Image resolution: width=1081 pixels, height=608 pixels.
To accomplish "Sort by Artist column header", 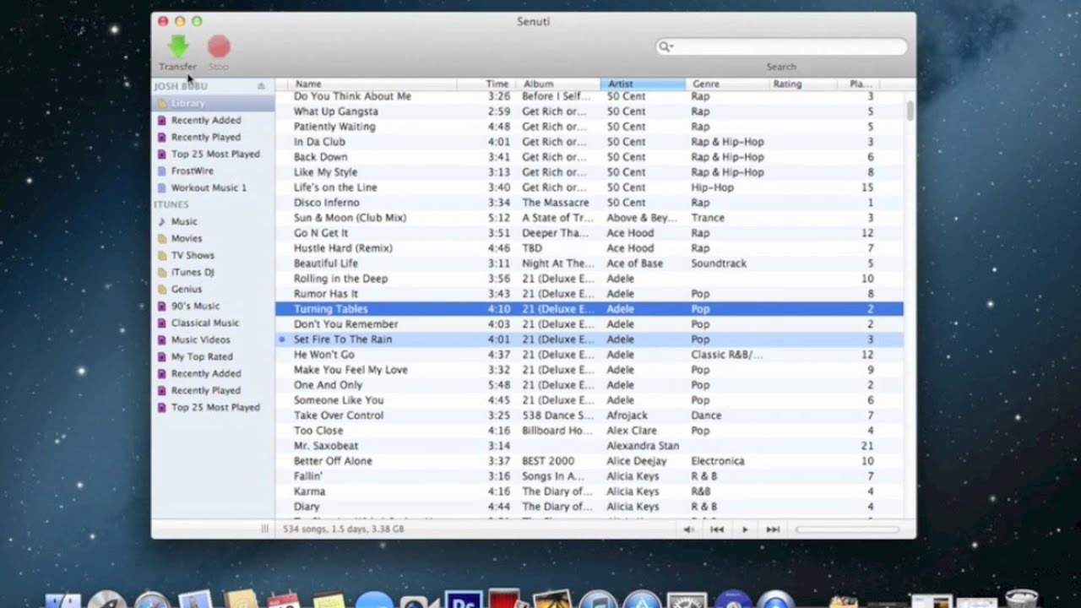I will (x=643, y=84).
